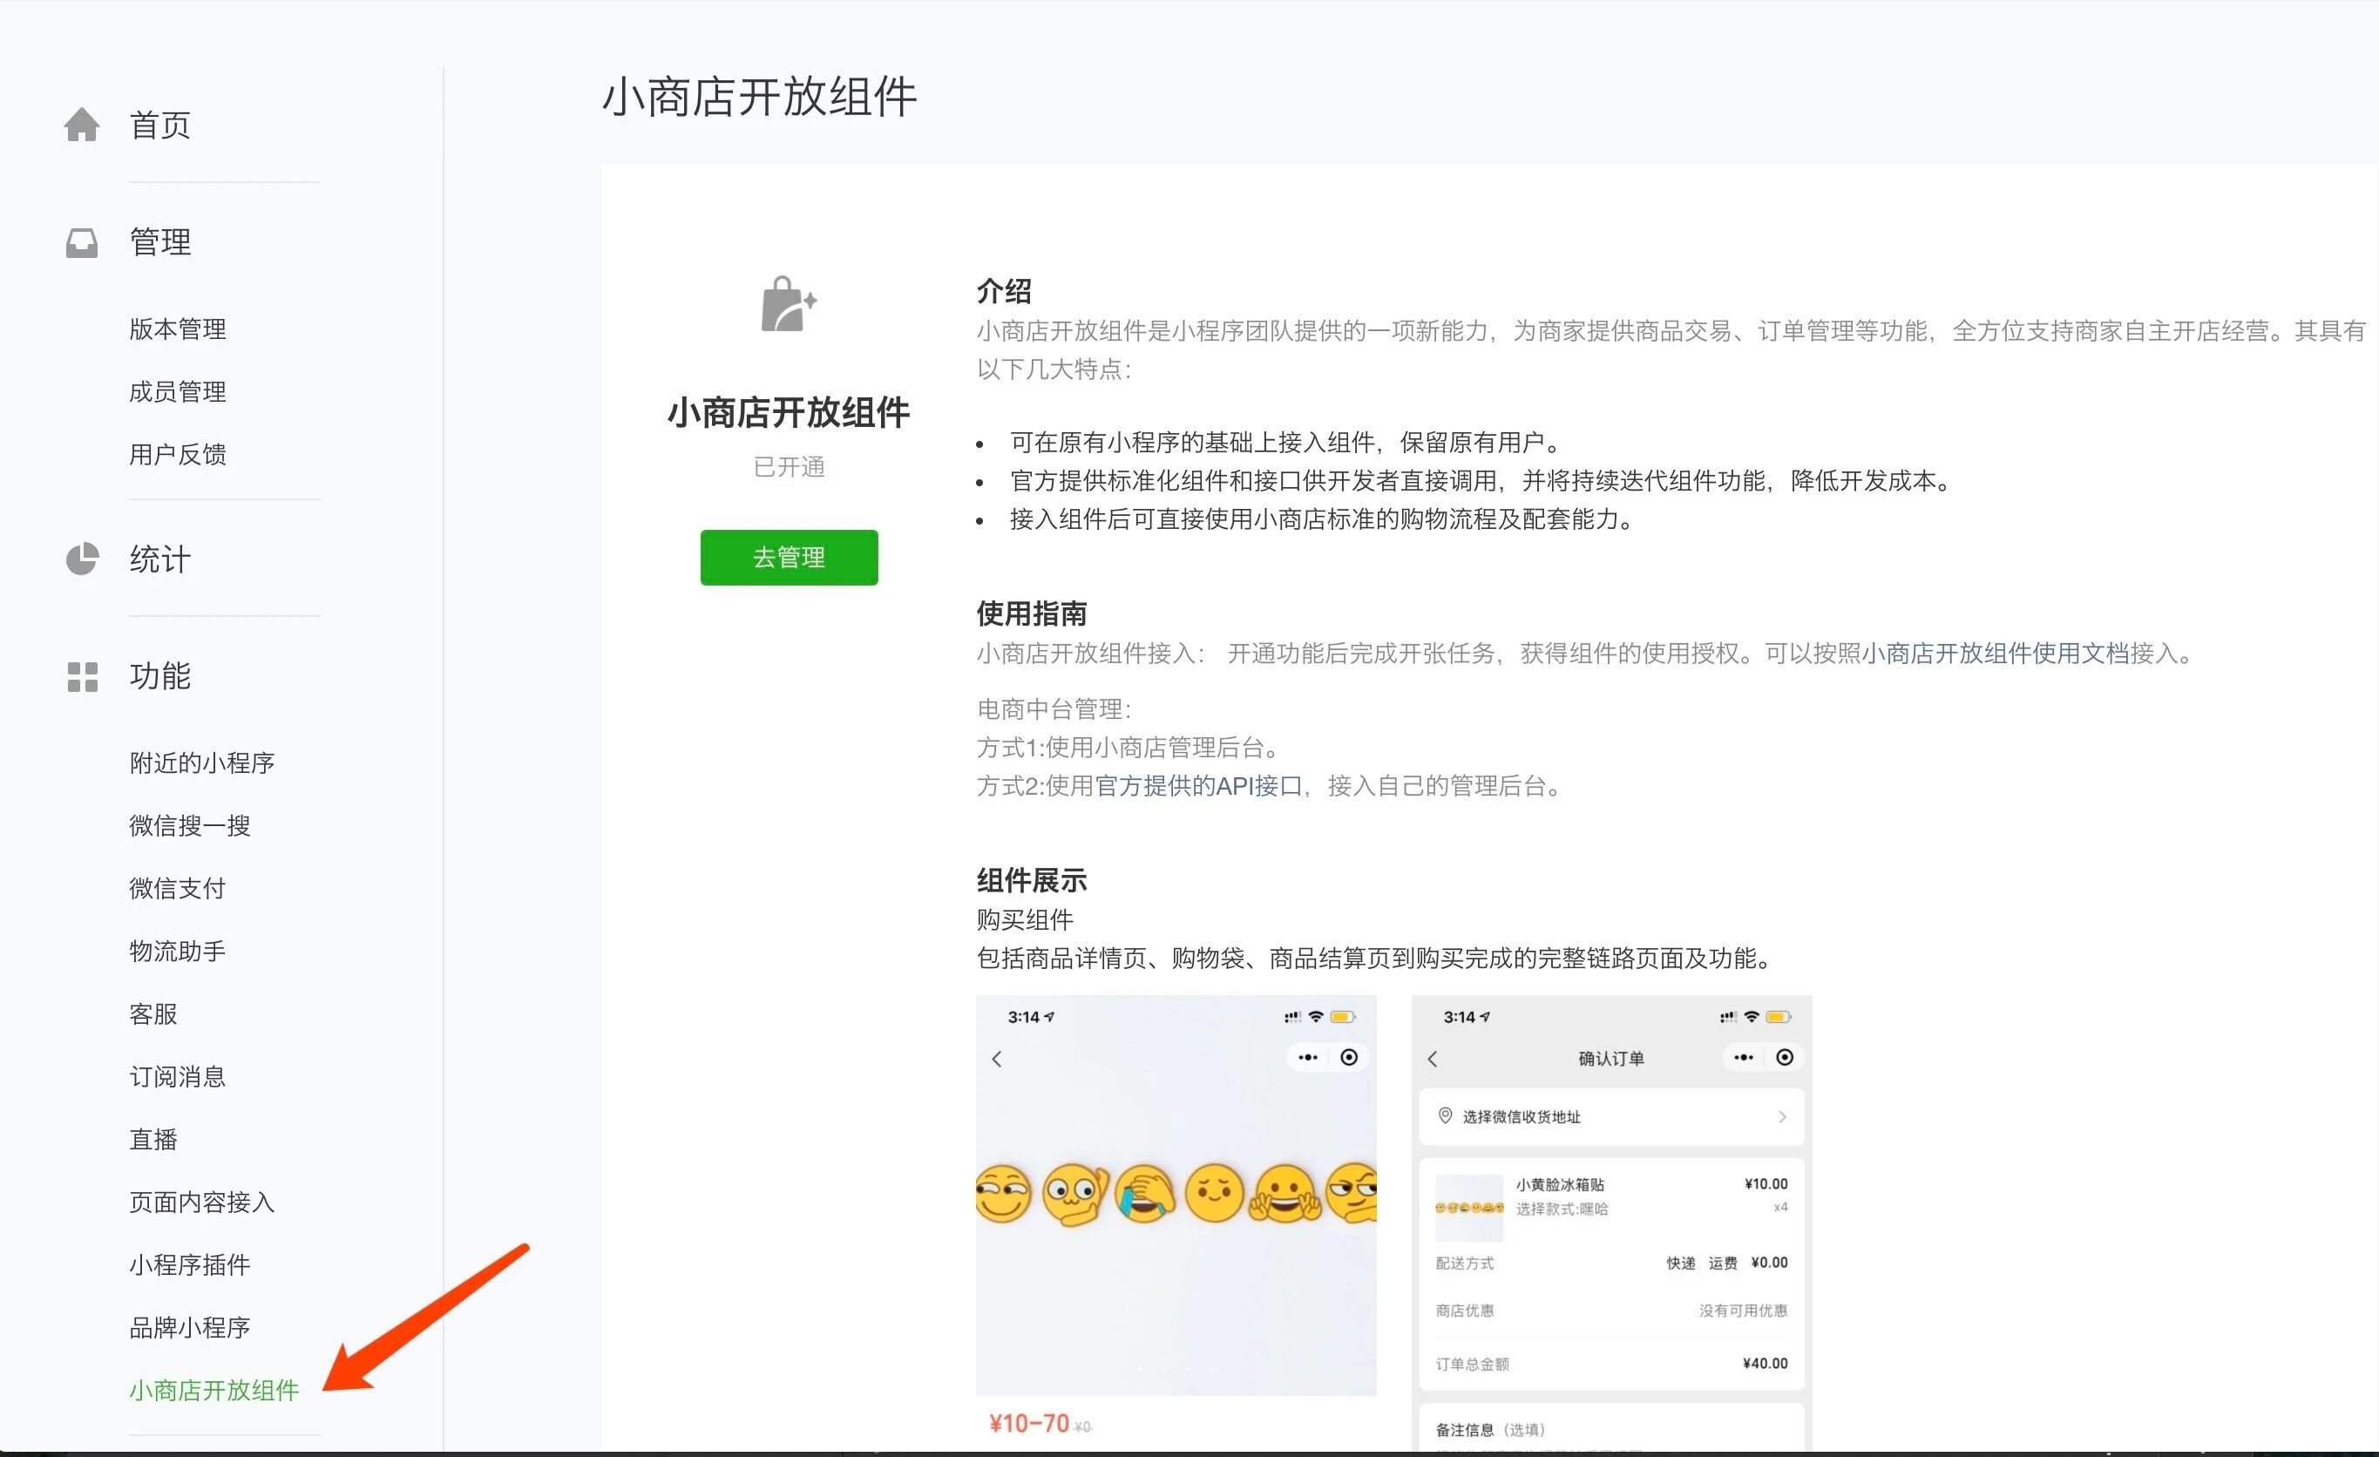The height and width of the screenshot is (1457, 2379).
Task: Open 物流助手 from sidebar
Action: (x=178, y=951)
